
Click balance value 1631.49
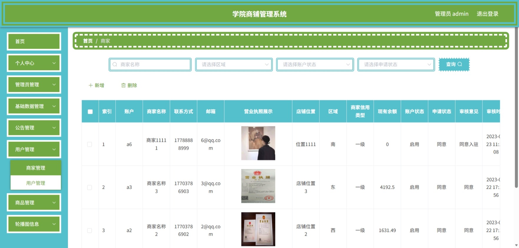pyautogui.click(x=387, y=230)
